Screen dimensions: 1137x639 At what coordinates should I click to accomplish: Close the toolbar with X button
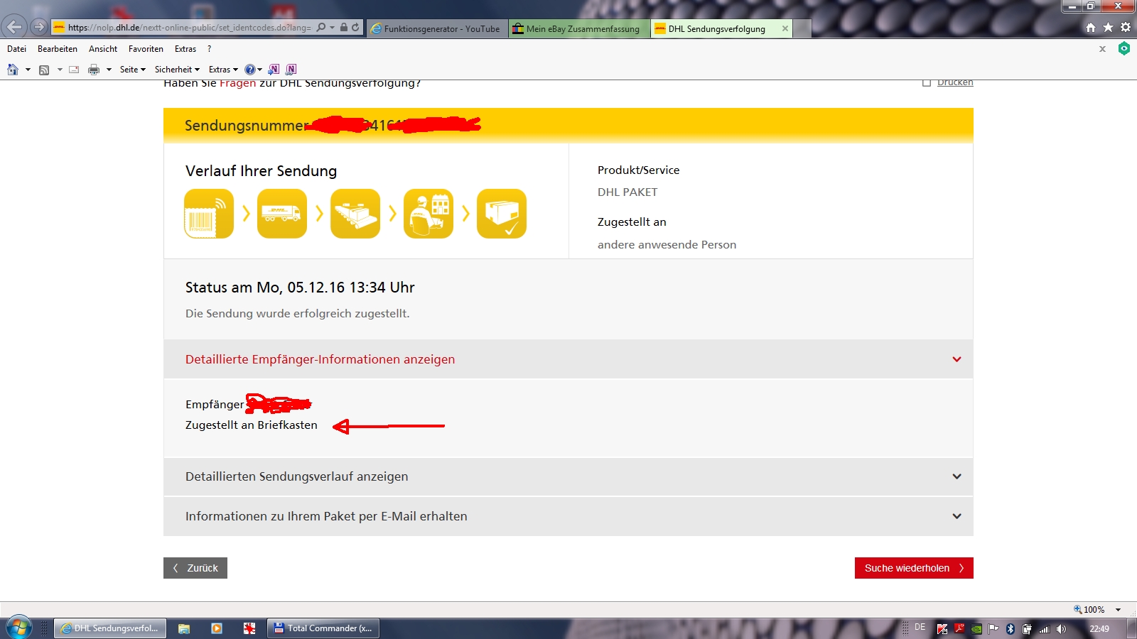[x=1102, y=49]
